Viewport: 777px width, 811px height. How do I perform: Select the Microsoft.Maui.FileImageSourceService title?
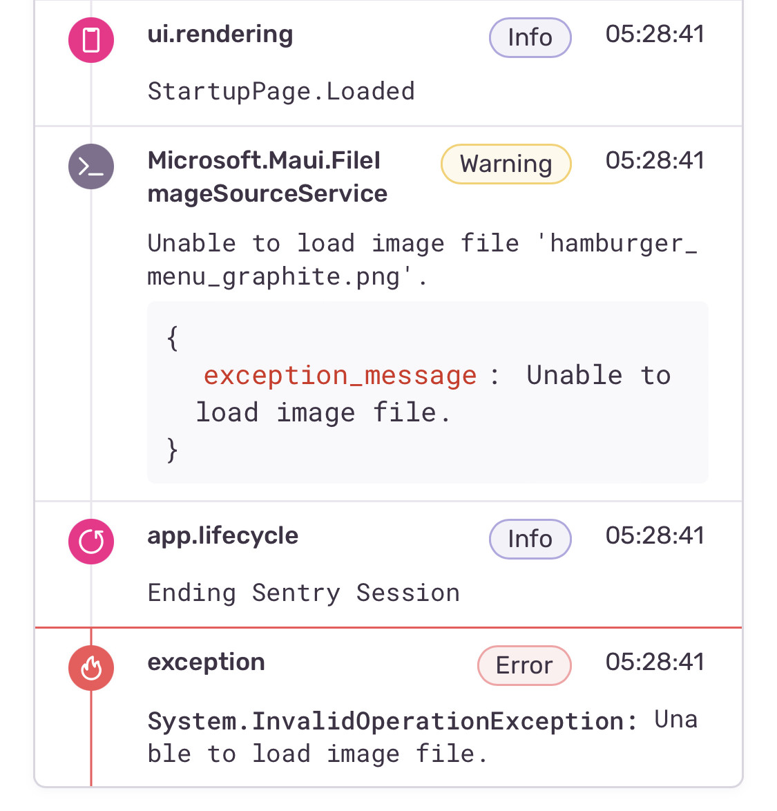tap(267, 177)
